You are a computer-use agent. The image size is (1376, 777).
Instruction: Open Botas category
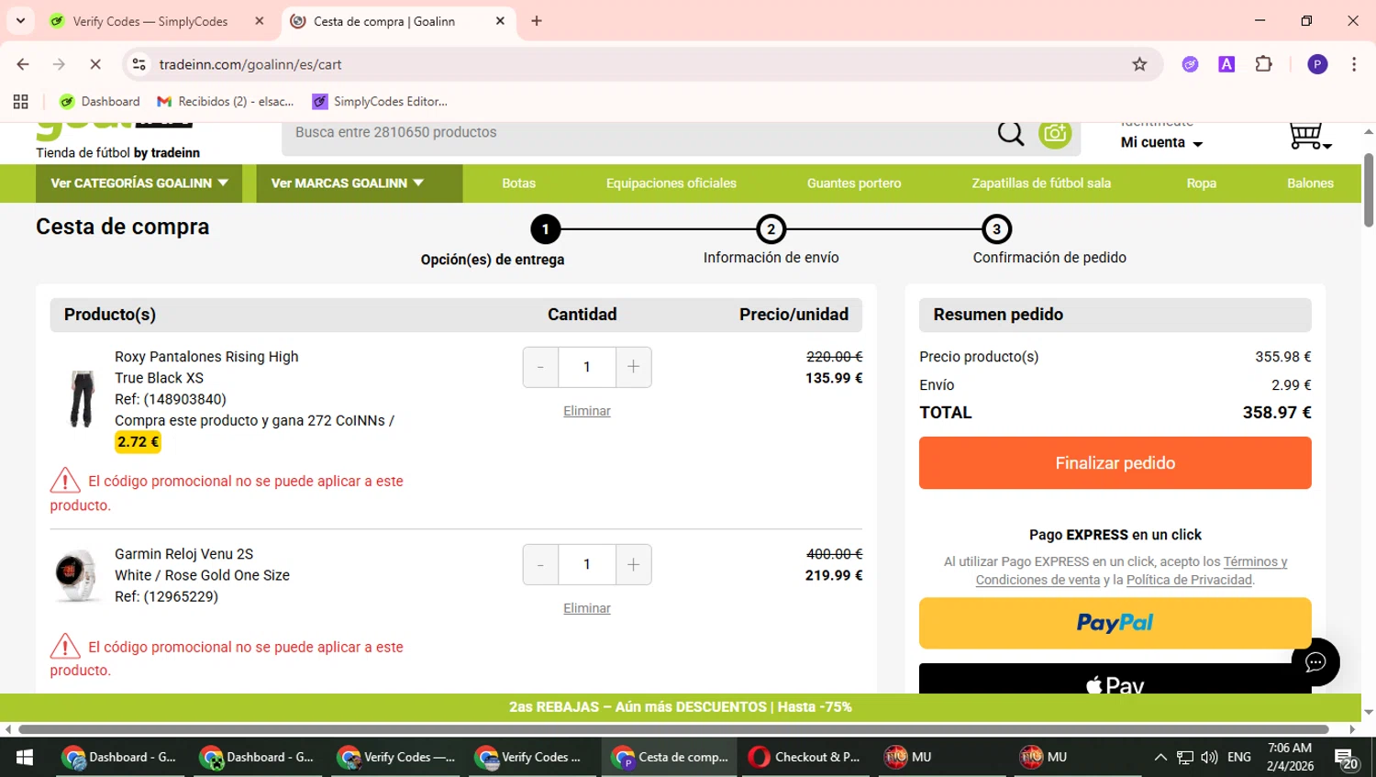(519, 183)
